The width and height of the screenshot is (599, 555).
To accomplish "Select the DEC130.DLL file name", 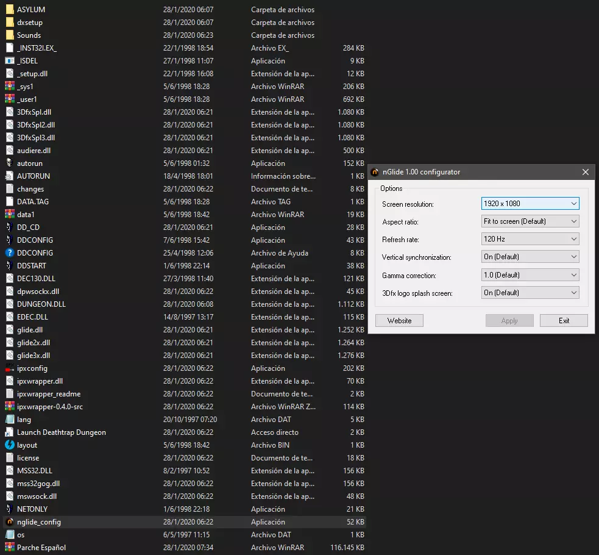I will coord(36,279).
